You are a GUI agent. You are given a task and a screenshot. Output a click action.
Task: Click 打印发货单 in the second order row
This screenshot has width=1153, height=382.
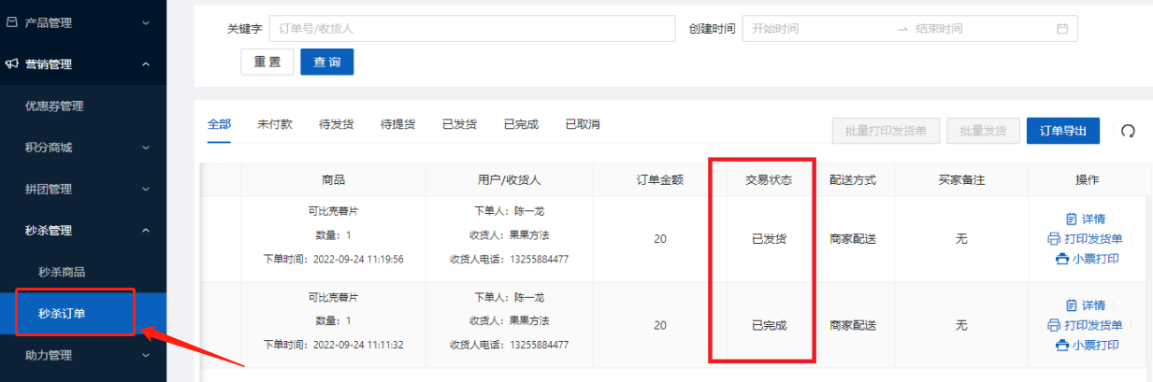pos(1085,325)
